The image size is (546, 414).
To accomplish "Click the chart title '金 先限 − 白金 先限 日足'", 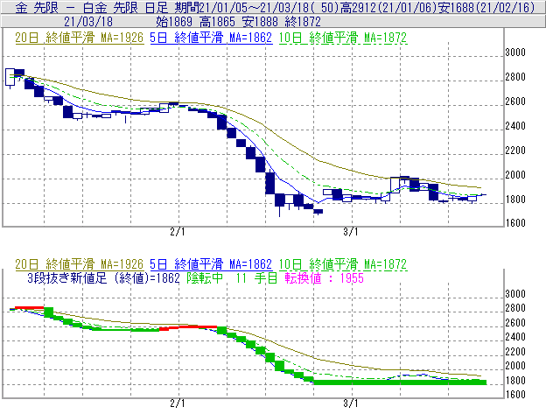I will click(92, 7).
